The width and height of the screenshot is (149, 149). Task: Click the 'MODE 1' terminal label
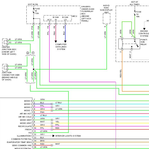click(28, 110)
